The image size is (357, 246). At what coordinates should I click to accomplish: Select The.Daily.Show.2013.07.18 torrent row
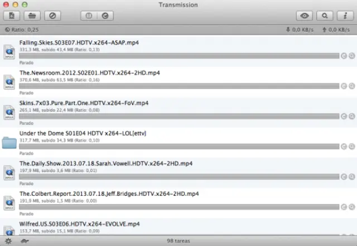pyautogui.click(x=167, y=164)
